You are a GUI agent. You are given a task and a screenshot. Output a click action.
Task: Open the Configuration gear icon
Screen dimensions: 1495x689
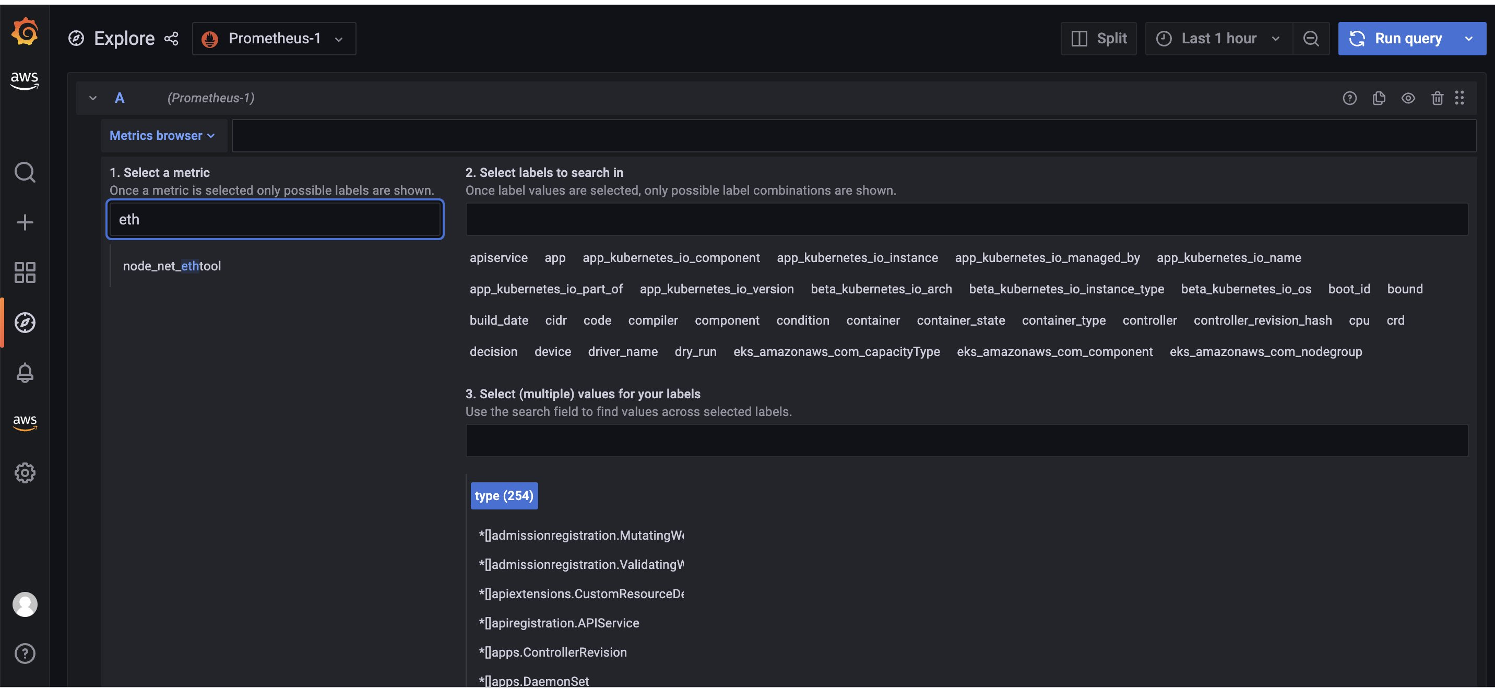[x=25, y=472]
